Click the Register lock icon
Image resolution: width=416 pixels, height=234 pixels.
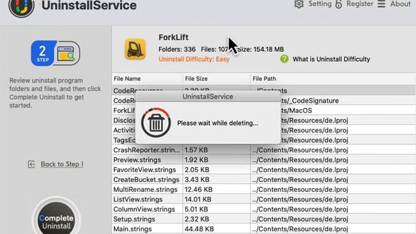(x=339, y=5)
